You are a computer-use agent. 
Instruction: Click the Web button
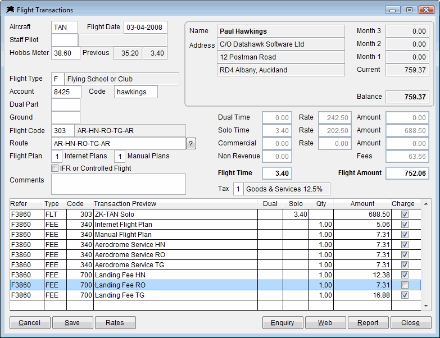pyautogui.click(x=325, y=323)
